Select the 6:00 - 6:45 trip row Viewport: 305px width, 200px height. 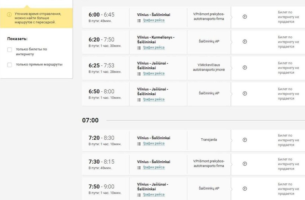pyautogui.click(x=102, y=15)
